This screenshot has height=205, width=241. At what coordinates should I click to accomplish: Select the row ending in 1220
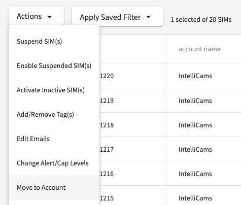coord(170,76)
